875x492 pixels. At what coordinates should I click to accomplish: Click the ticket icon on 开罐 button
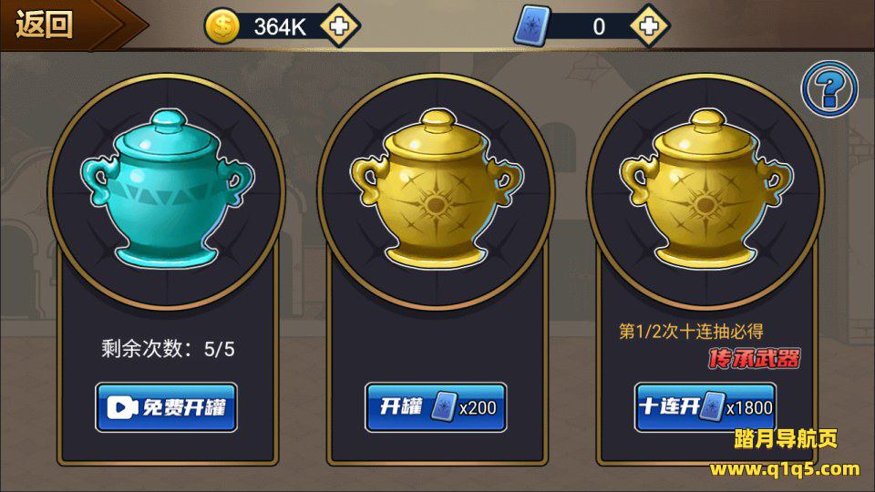pyautogui.click(x=444, y=406)
